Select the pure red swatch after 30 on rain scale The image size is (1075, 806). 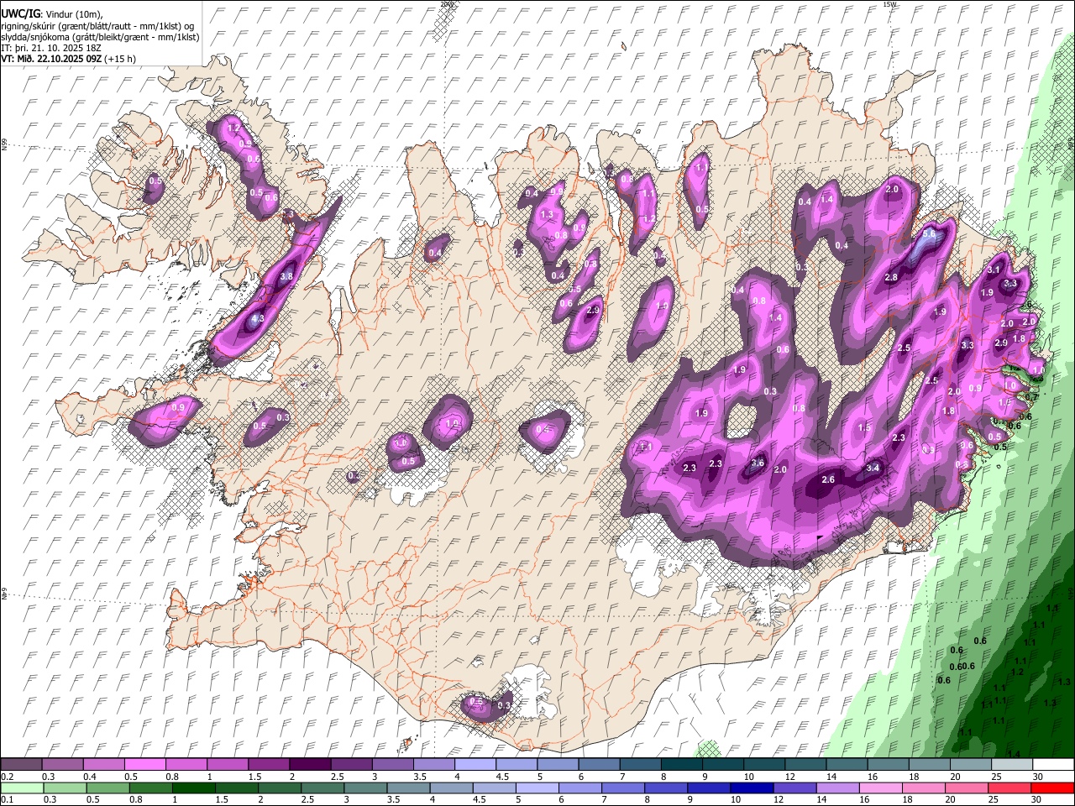(x=1054, y=788)
